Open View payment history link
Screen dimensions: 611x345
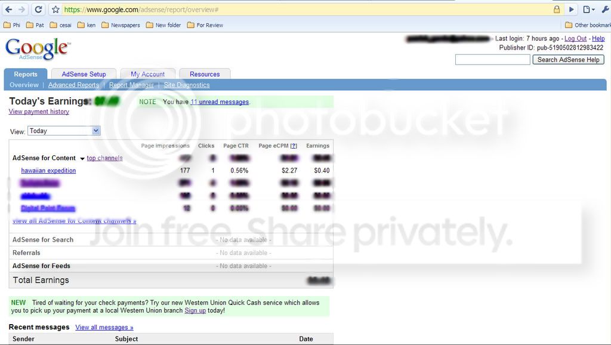point(39,112)
